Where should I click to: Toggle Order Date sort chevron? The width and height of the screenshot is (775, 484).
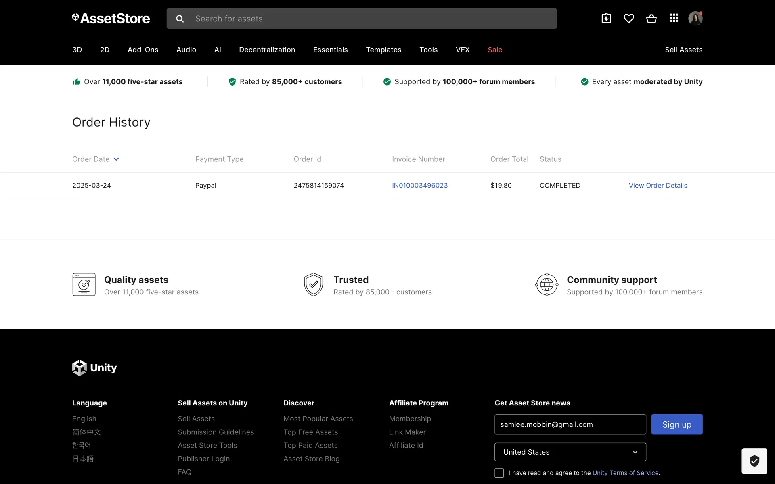pyautogui.click(x=116, y=159)
